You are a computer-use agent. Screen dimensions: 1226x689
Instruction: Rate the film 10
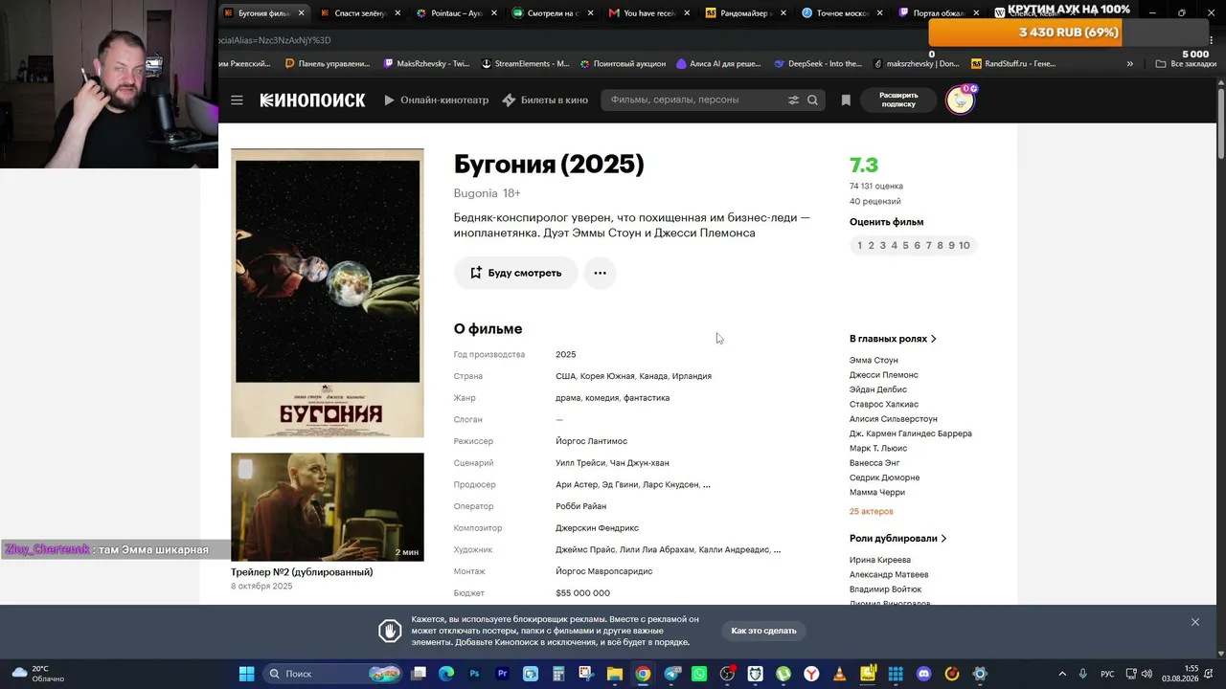click(x=964, y=246)
